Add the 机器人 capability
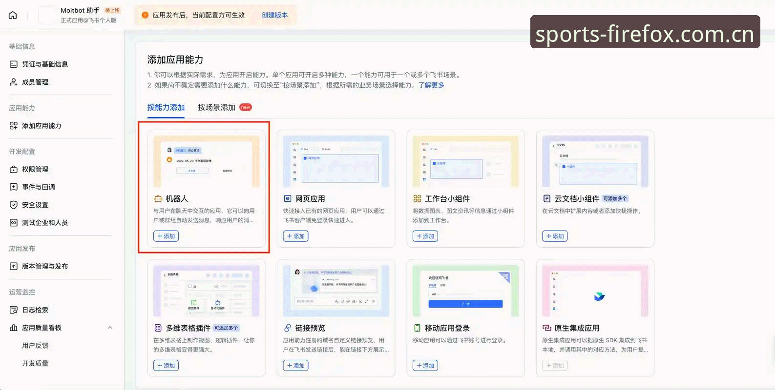The image size is (775, 390). [x=166, y=236]
